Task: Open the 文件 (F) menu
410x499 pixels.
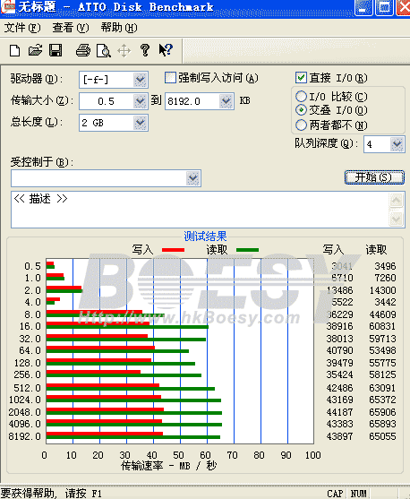Action: point(22,28)
